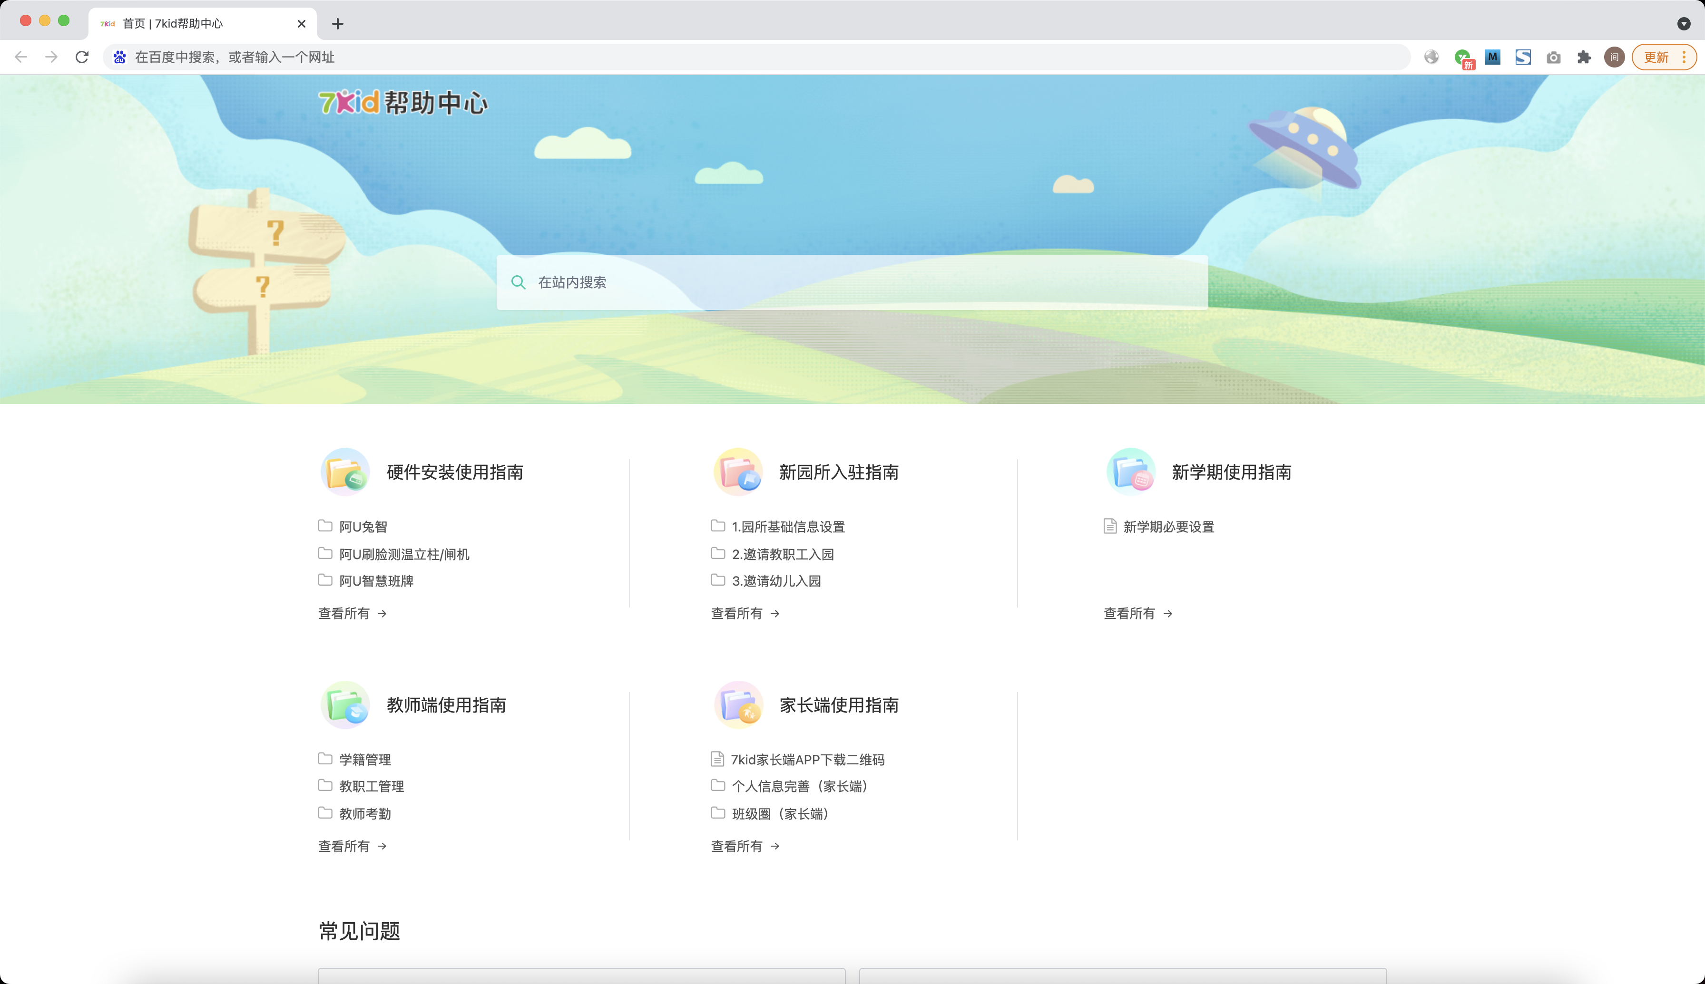Viewport: 1705px width, 984px height.
Task: Click 查看所有 under 新园所入驻指南
Action: 745,613
